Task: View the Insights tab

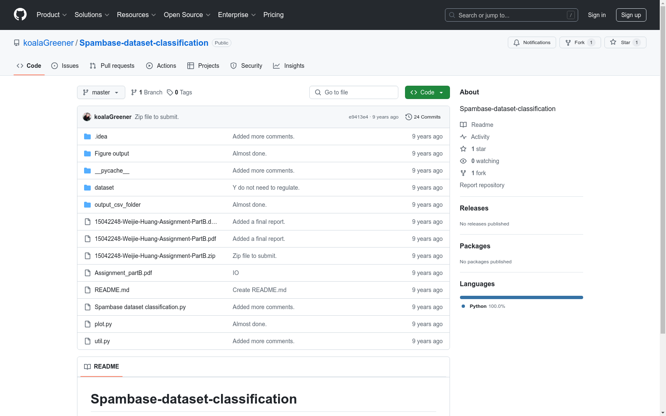Action: [x=288, y=66]
